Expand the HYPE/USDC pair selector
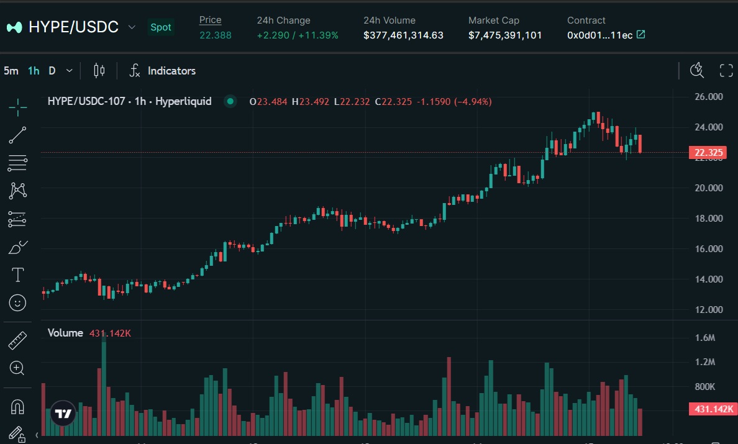Screen dimensions: 738x444 [x=131, y=27]
